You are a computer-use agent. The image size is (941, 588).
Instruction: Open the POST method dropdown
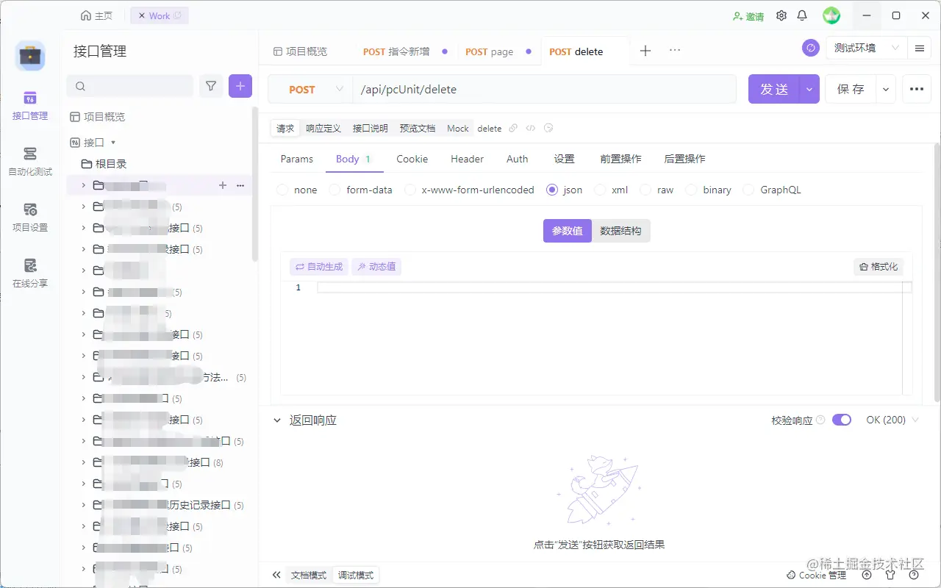pyautogui.click(x=310, y=89)
